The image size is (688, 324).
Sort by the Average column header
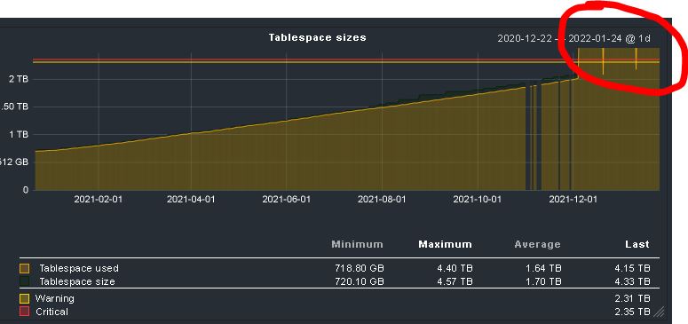click(537, 244)
